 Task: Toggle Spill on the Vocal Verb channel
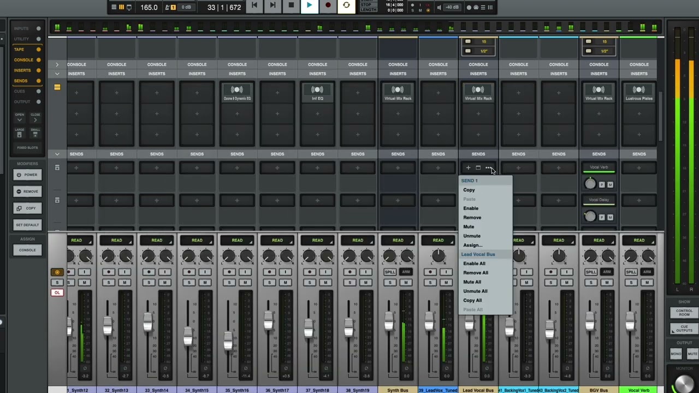click(631, 272)
